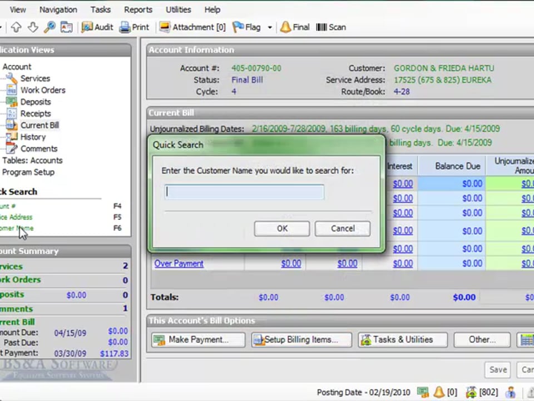Screen dimensions: 534x401
Task: Select Work Orders in Application Views
Action: click(43, 90)
